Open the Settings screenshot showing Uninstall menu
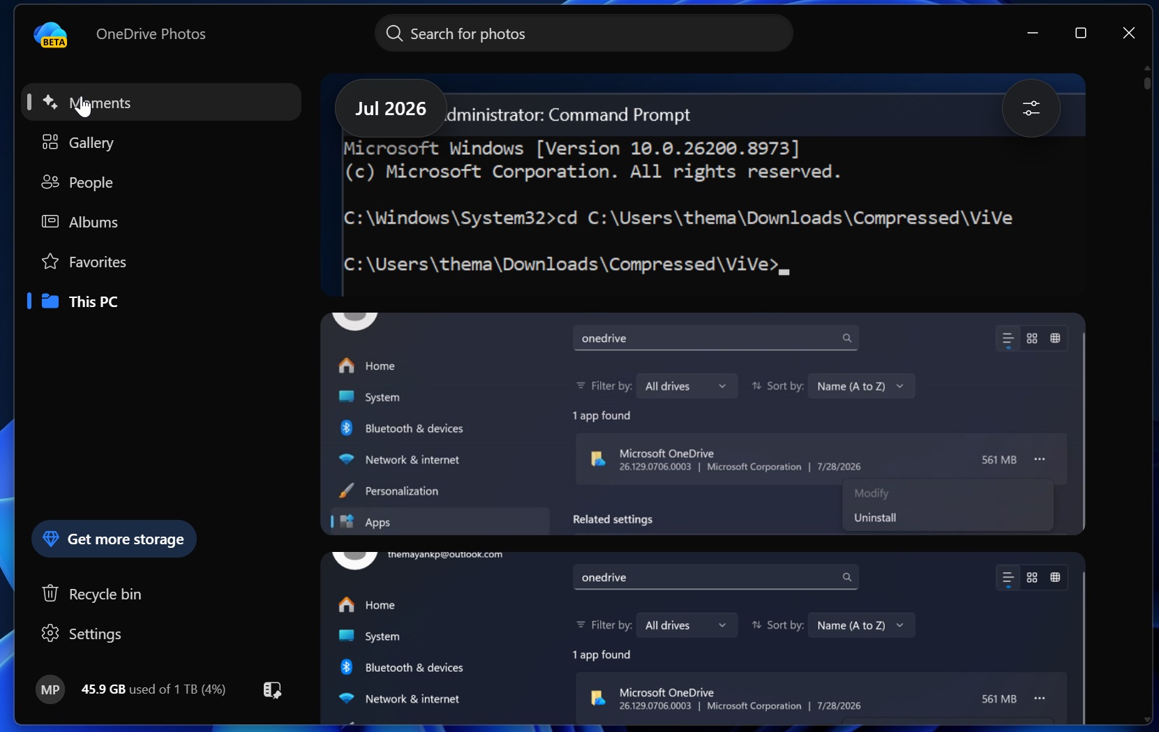1159x732 pixels. [703, 424]
